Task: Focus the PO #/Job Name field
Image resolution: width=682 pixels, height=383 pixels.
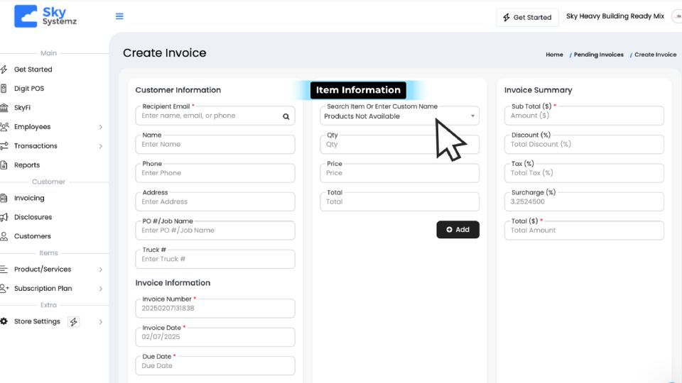Action: tap(215, 231)
